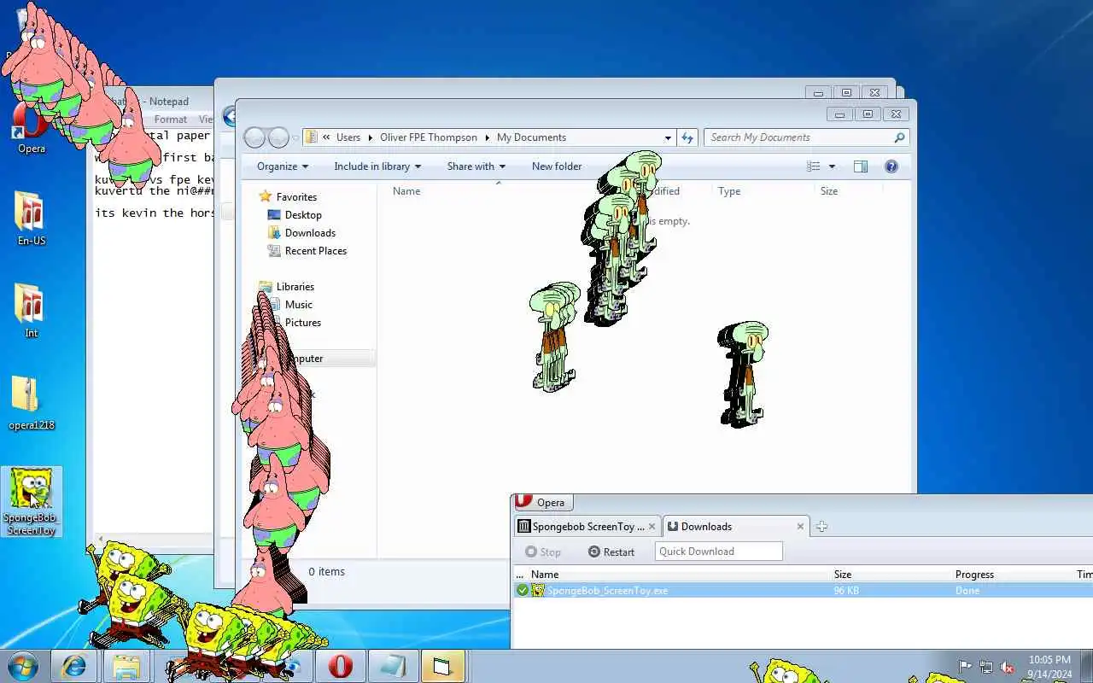This screenshot has height=683, width=1093.
Task: Open the Organize dropdown menu
Action: [x=283, y=166]
